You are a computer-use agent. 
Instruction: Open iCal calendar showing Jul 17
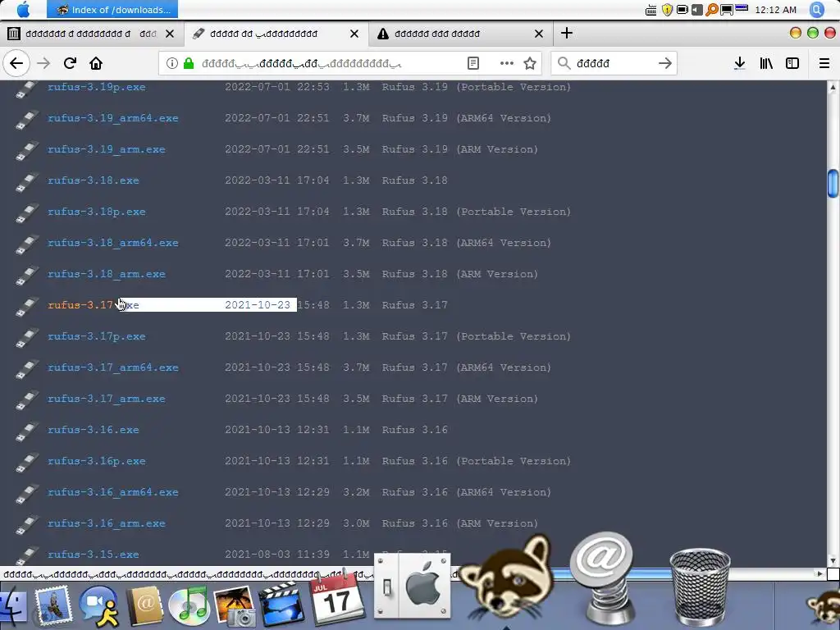[337, 596]
